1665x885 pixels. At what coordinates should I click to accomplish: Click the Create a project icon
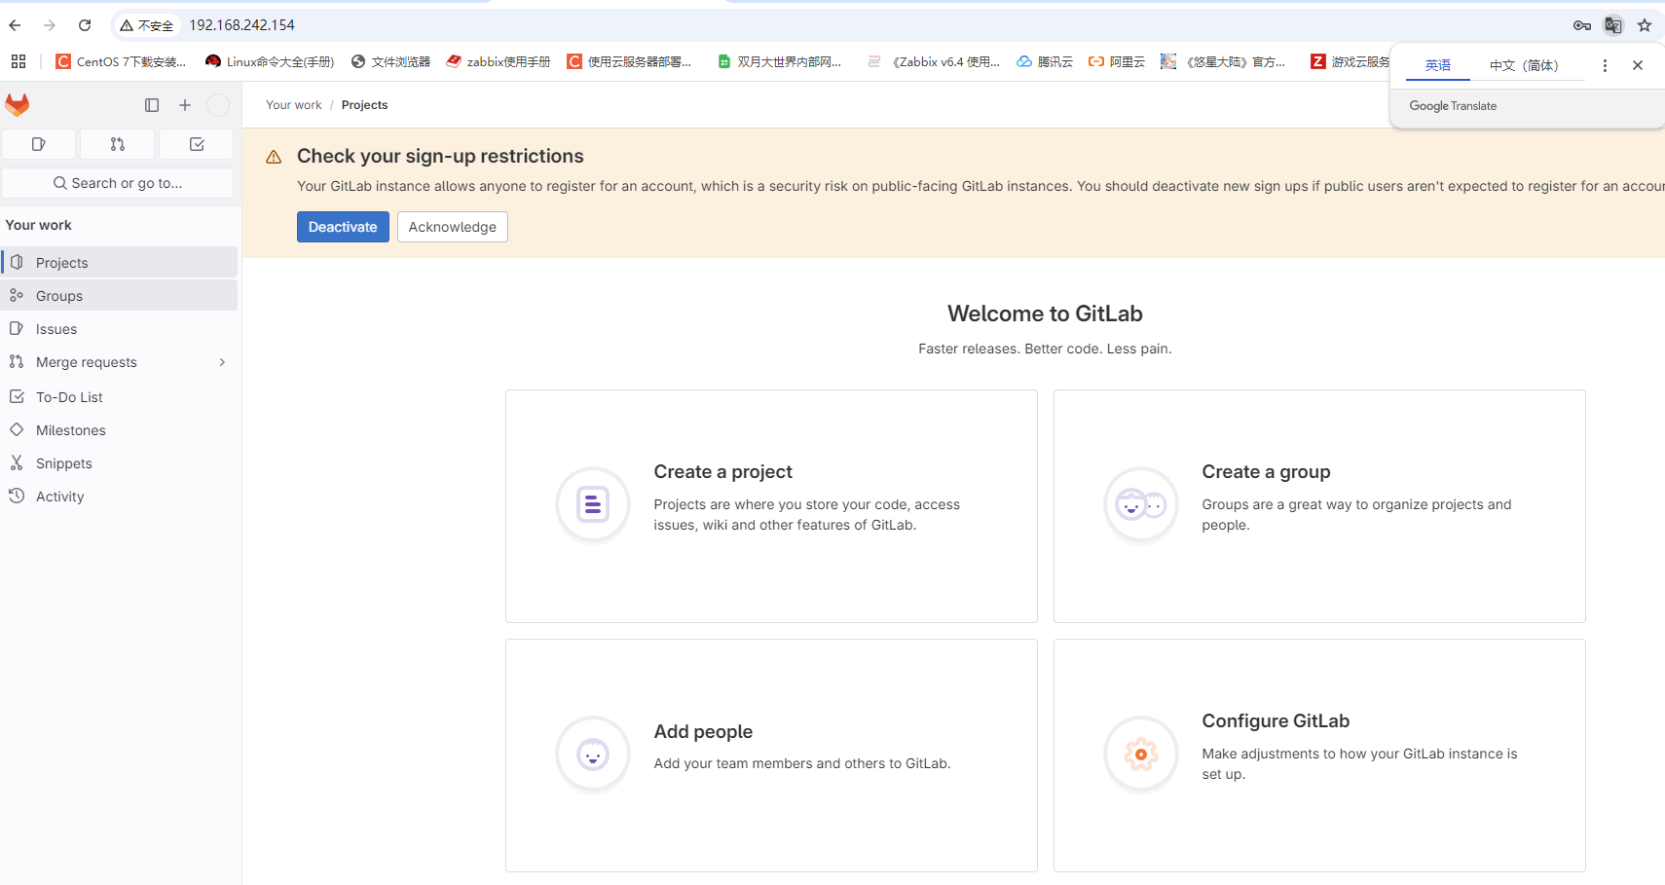[593, 504]
